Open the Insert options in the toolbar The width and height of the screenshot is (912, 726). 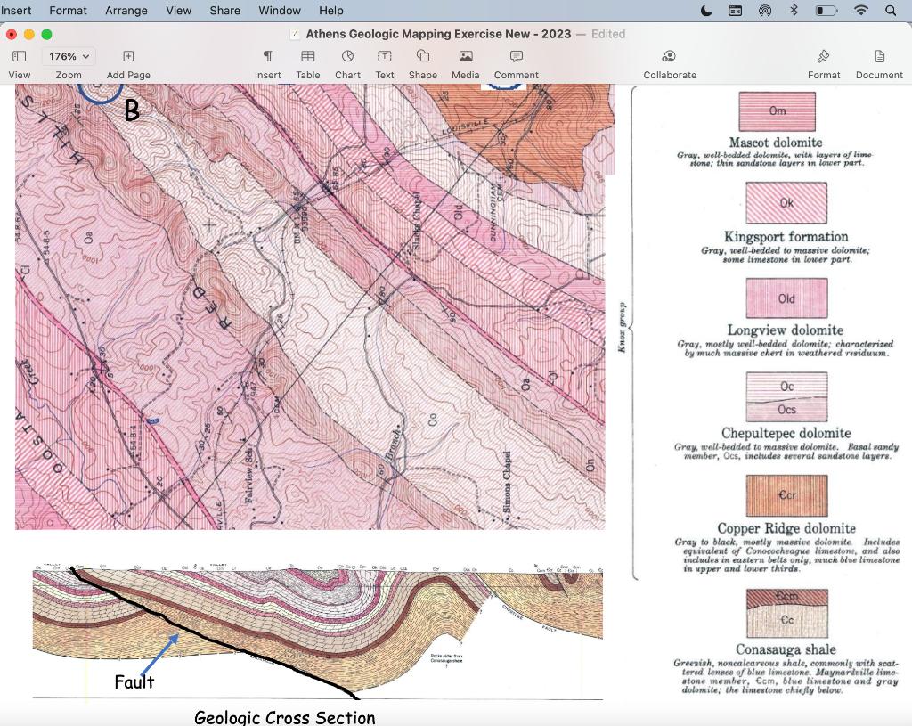268,62
